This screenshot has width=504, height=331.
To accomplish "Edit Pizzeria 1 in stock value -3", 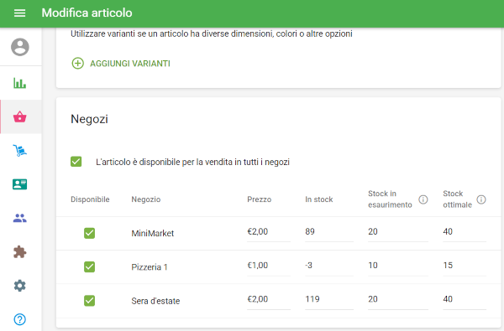I will (x=329, y=266).
